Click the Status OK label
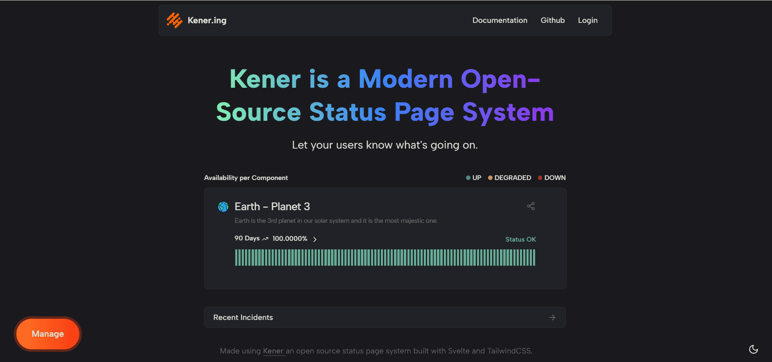Viewport: 772px width, 362px height. click(520, 240)
